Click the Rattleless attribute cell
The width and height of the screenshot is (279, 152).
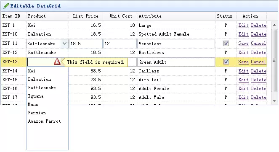pos(176,53)
